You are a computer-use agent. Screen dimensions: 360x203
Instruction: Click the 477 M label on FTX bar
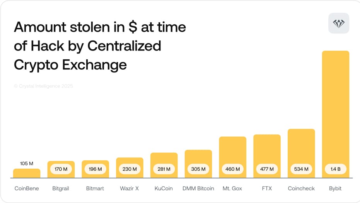pyautogui.click(x=267, y=169)
